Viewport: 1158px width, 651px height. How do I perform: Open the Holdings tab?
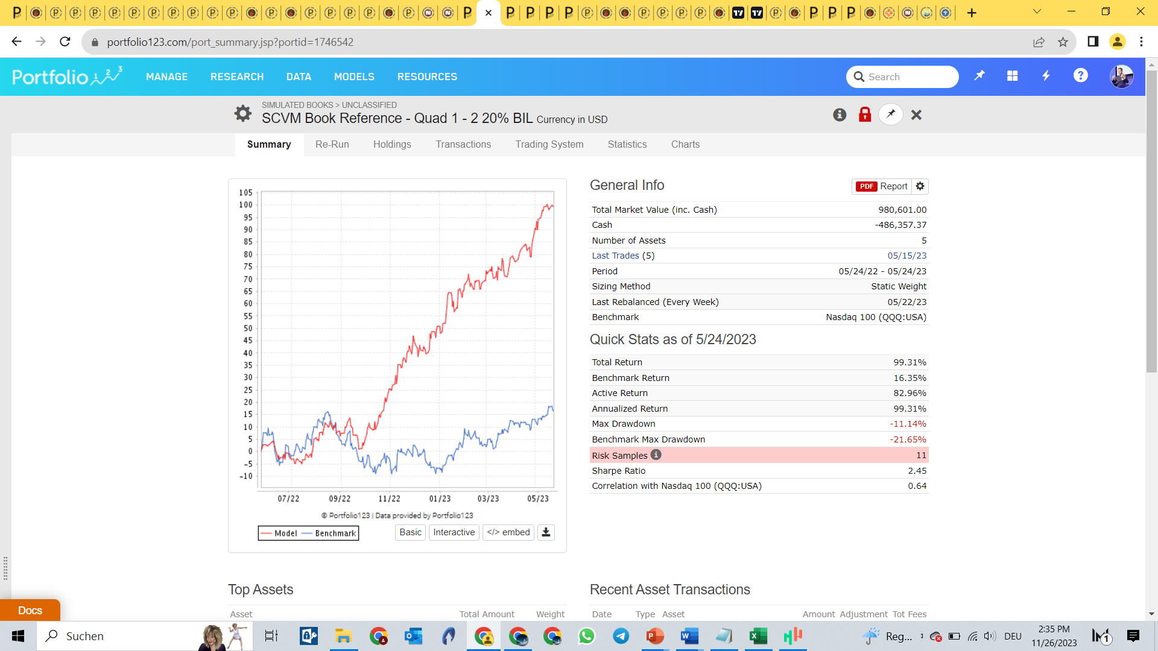[392, 144]
